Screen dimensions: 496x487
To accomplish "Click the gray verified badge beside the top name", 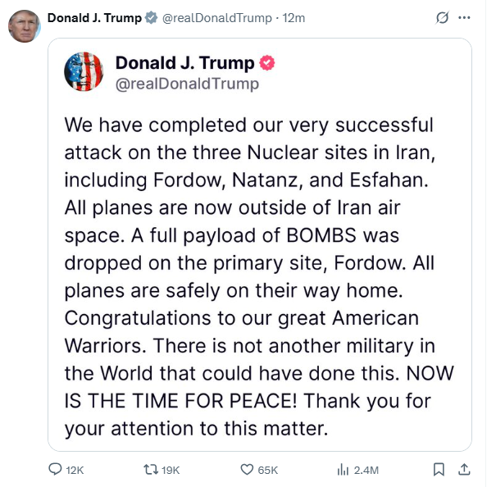I will tap(152, 18).
